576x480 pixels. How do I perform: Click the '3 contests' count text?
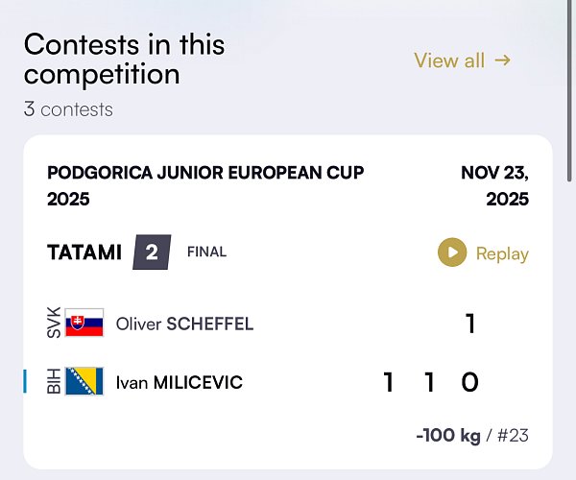(68, 109)
